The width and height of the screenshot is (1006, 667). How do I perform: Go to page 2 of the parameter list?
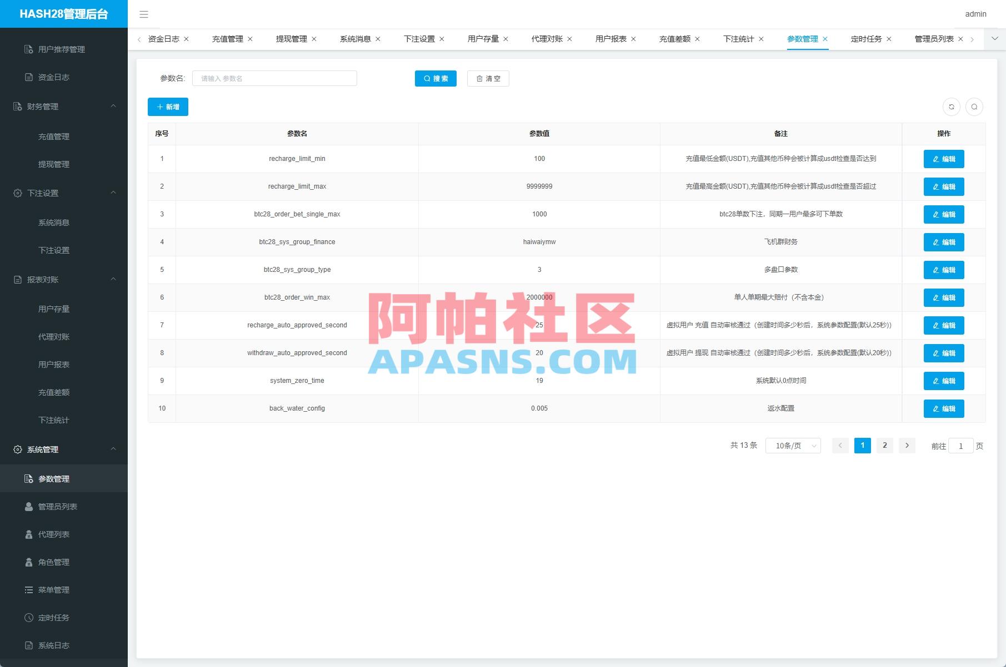pyautogui.click(x=884, y=445)
